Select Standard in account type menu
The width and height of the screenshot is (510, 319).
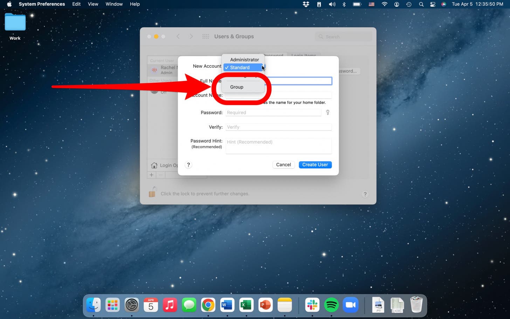tap(243, 67)
